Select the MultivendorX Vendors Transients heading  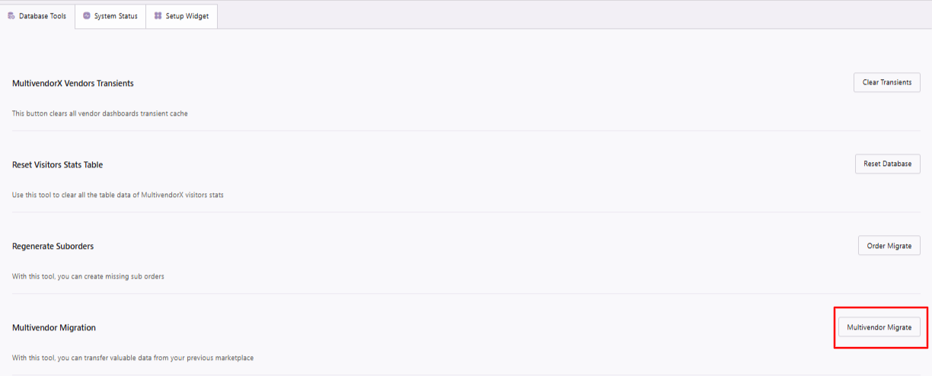click(x=73, y=83)
